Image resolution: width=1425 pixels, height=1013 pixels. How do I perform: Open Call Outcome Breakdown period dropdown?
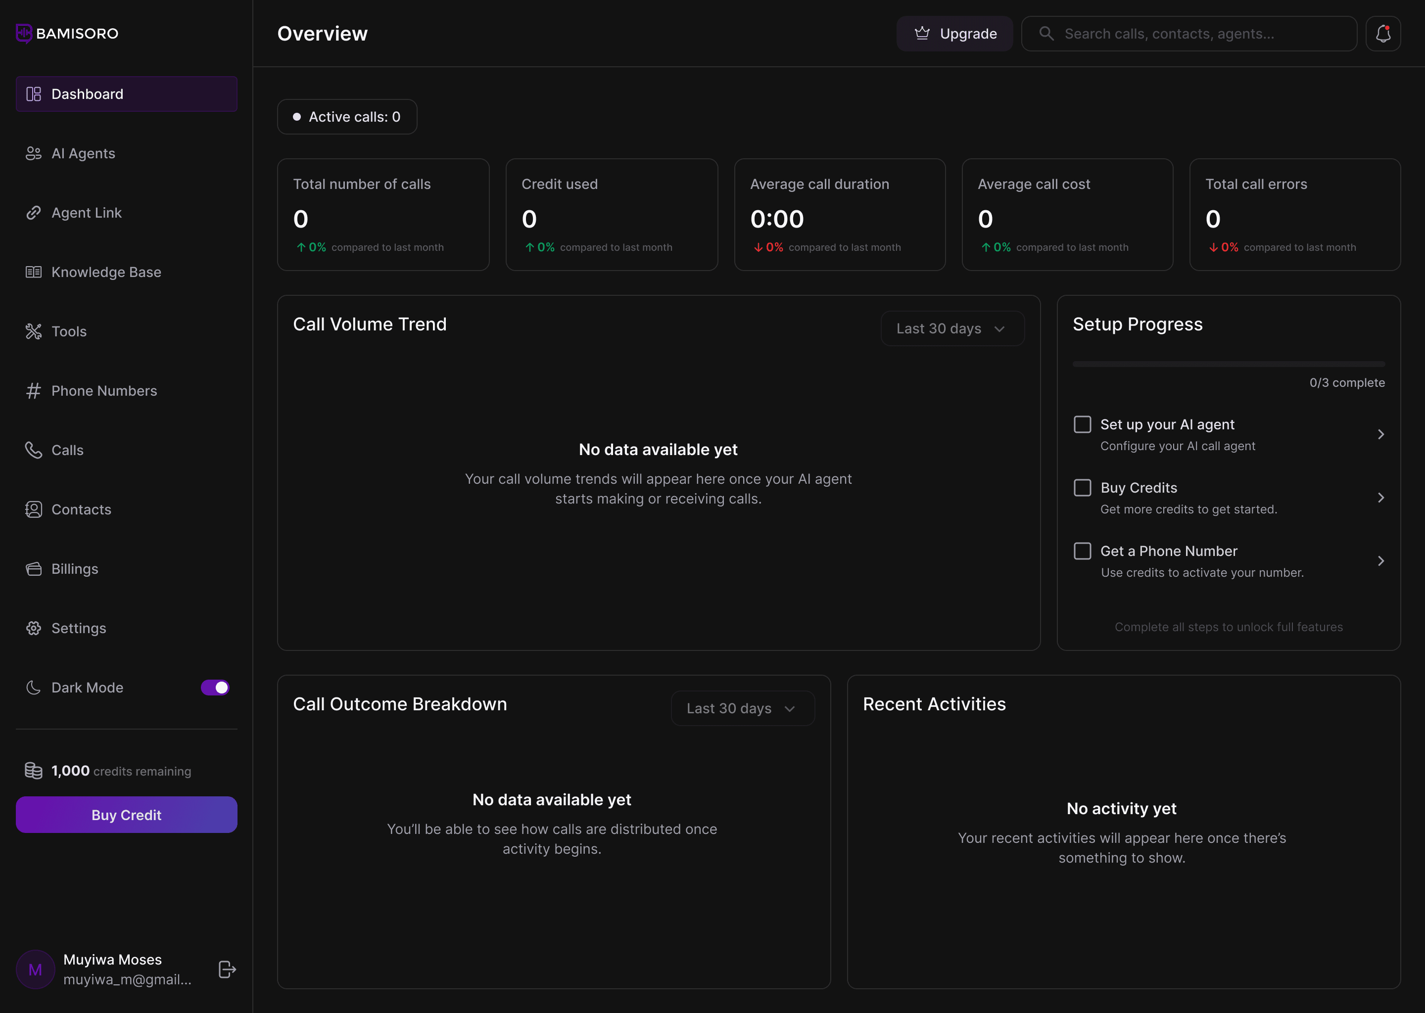(x=743, y=709)
